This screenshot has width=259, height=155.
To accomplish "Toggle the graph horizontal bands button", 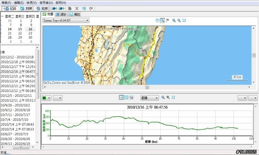I will pos(126,98).
